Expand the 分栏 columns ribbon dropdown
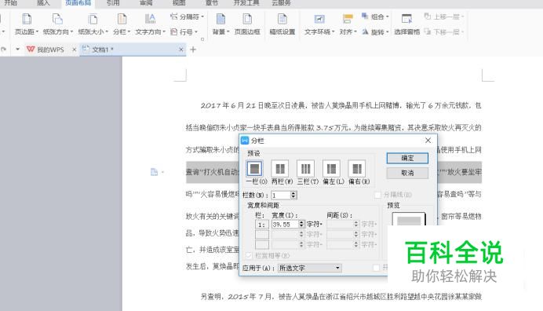Viewport: 543px width, 311px height. 122,24
